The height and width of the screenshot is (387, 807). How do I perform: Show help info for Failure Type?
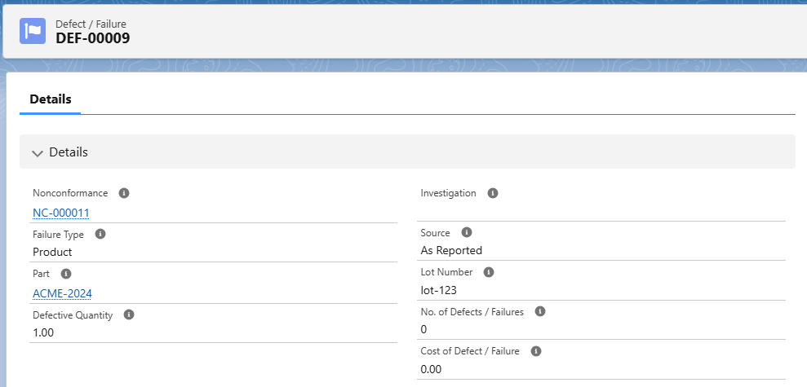coord(100,234)
